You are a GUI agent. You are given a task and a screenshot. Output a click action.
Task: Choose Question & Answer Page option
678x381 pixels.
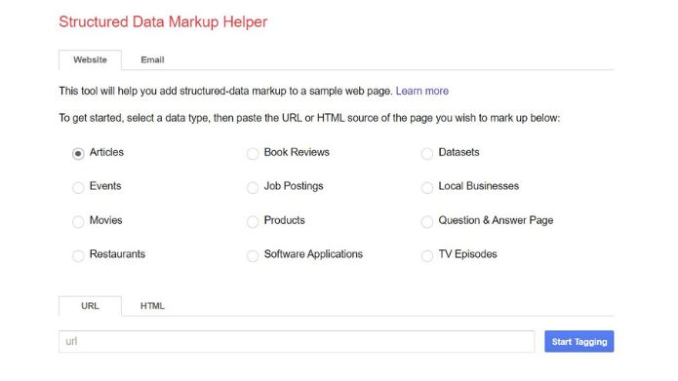426,221
